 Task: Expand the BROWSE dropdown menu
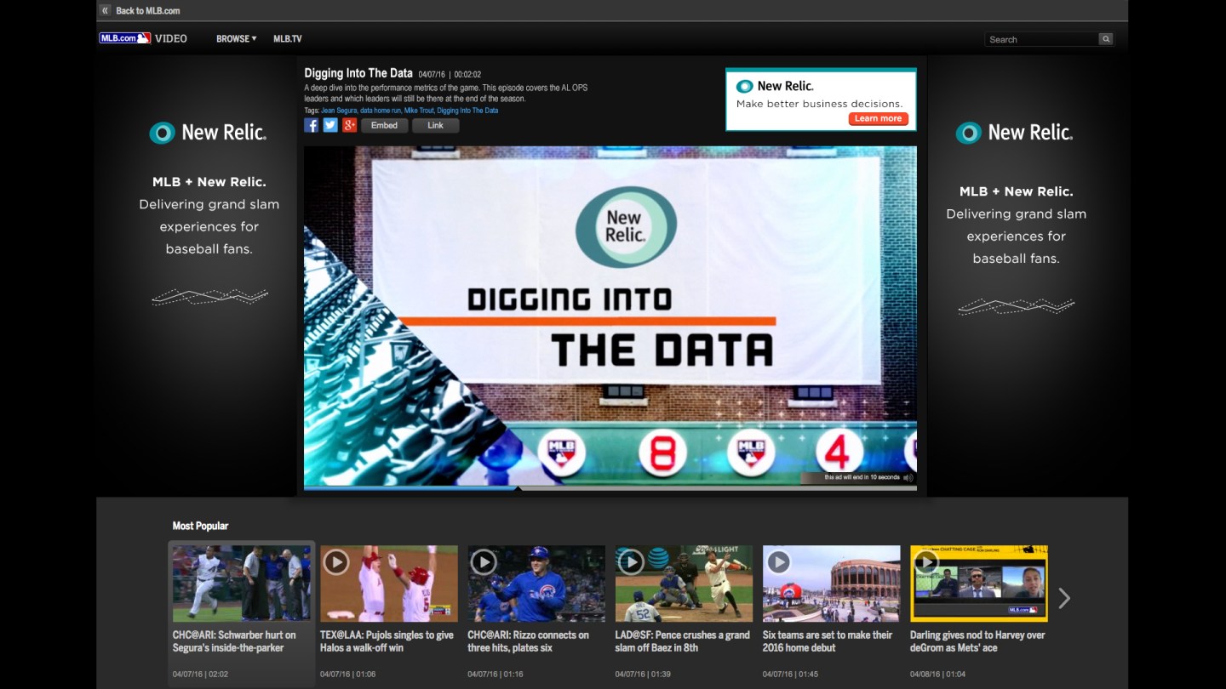click(x=236, y=39)
